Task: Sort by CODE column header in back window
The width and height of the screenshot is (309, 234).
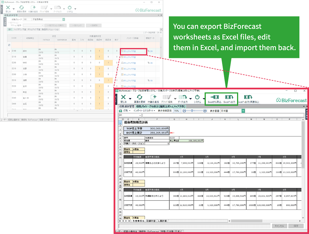Action: 14,38
